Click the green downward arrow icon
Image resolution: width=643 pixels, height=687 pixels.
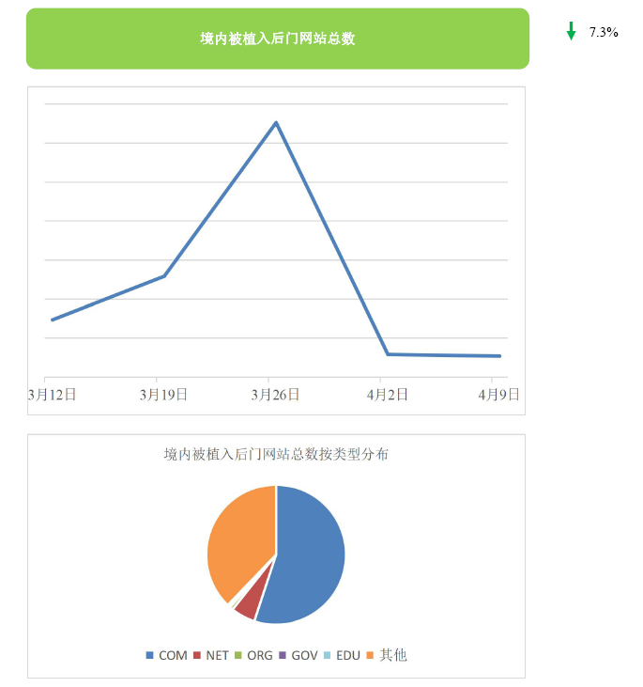tap(571, 31)
